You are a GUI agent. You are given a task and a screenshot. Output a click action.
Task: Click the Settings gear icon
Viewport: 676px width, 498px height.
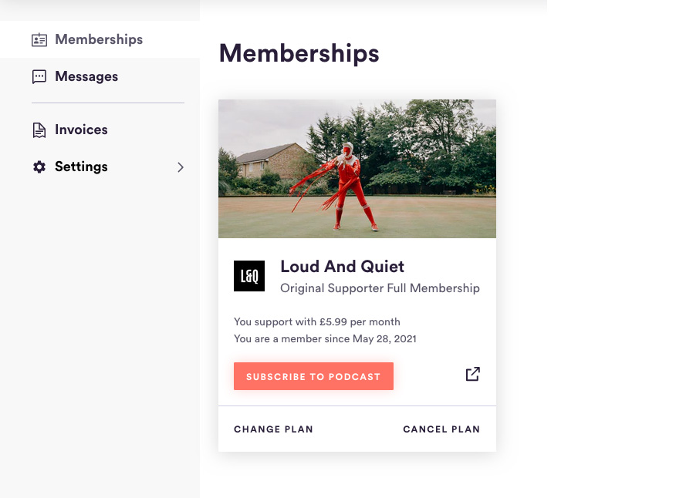click(39, 167)
